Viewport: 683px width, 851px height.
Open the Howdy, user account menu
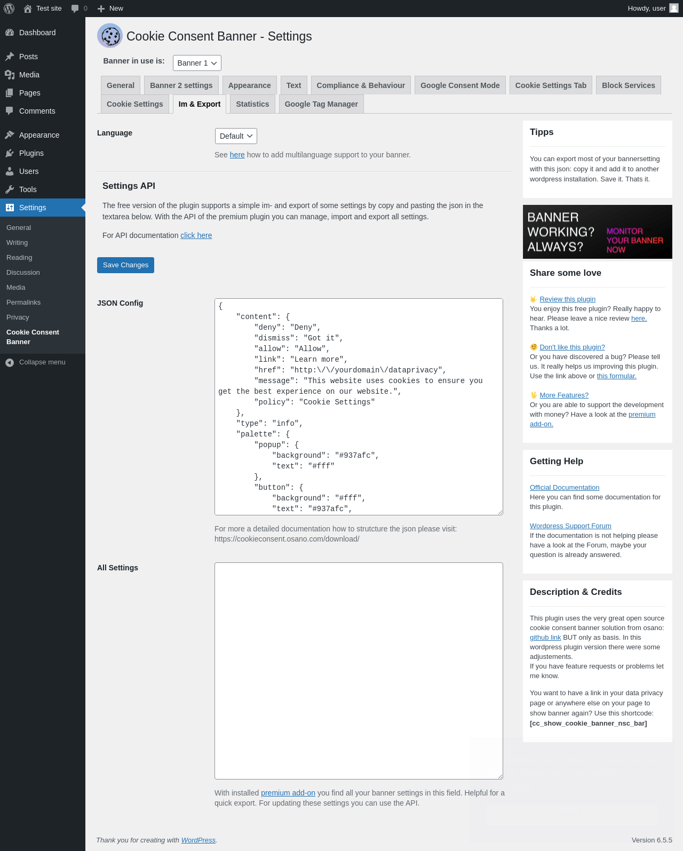coord(653,9)
